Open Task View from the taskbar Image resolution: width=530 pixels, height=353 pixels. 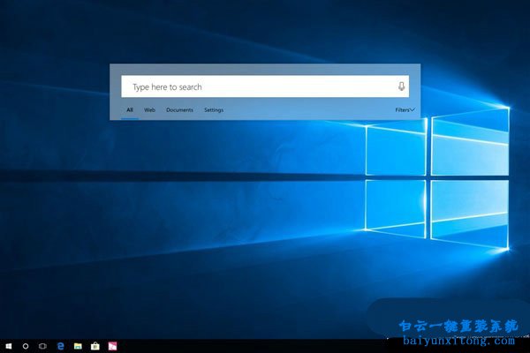point(42,346)
